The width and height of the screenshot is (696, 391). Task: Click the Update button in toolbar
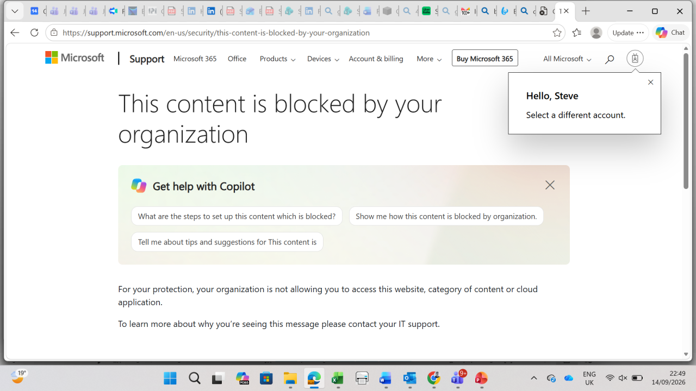click(628, 33)
